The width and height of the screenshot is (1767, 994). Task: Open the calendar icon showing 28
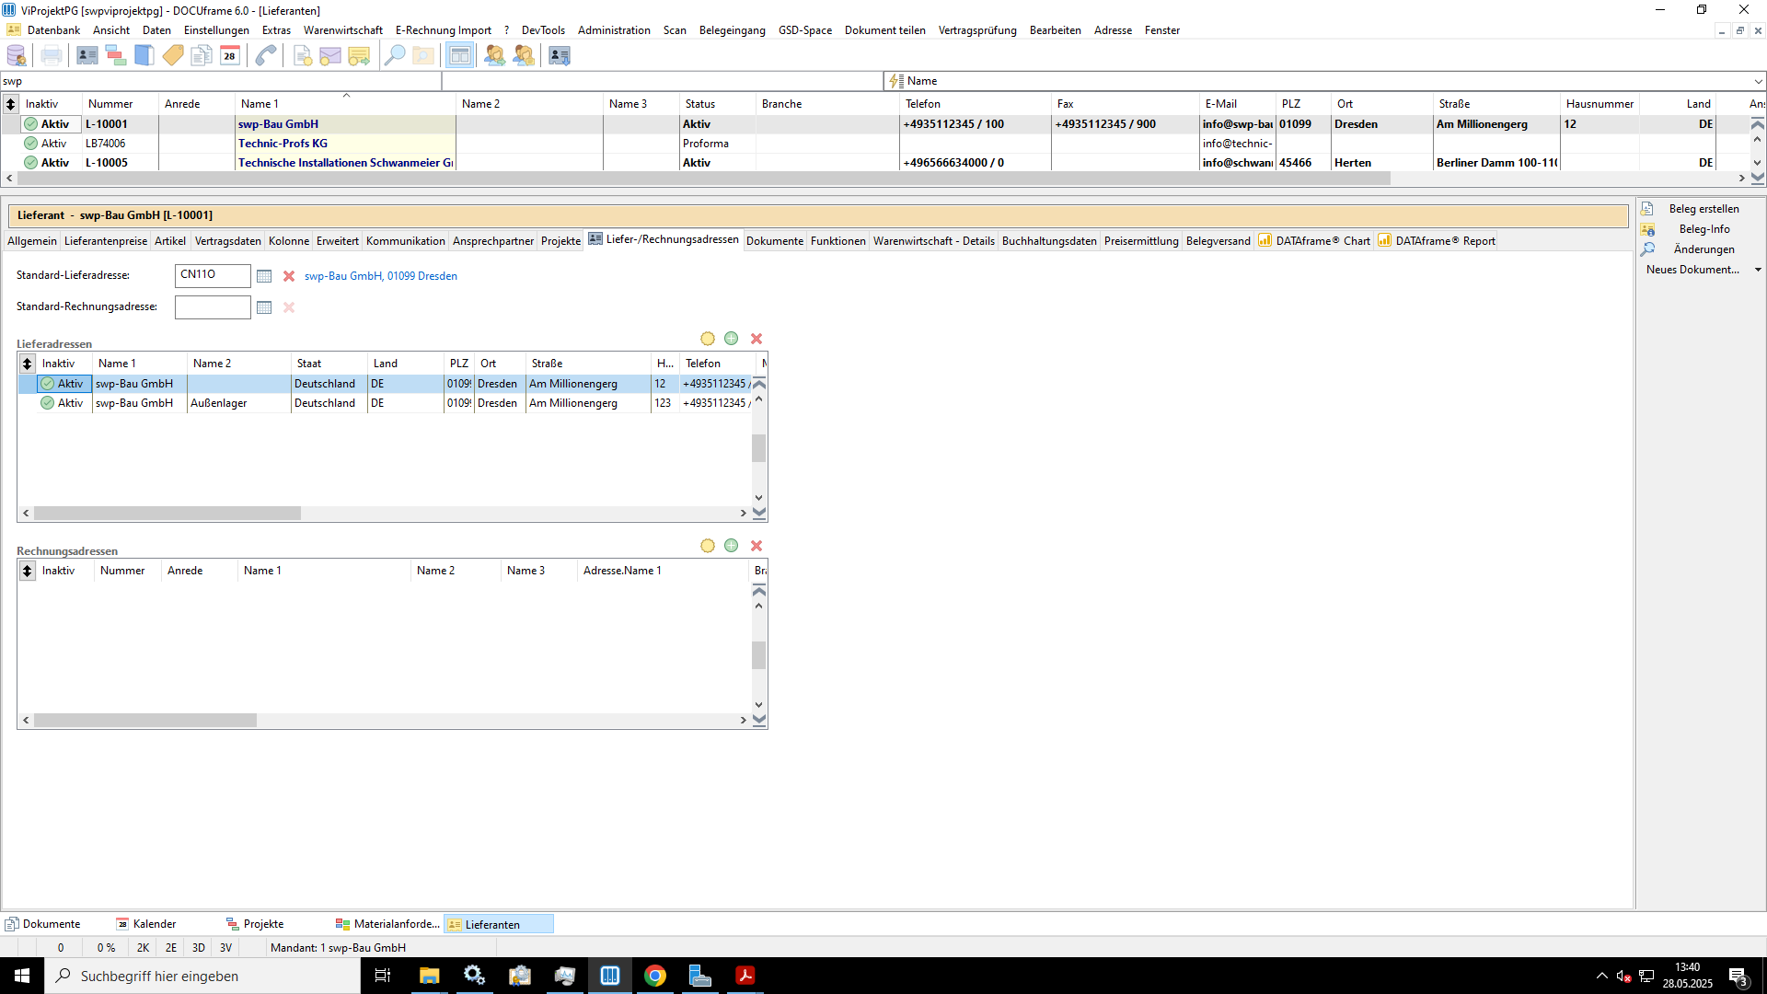coord(230,55)
